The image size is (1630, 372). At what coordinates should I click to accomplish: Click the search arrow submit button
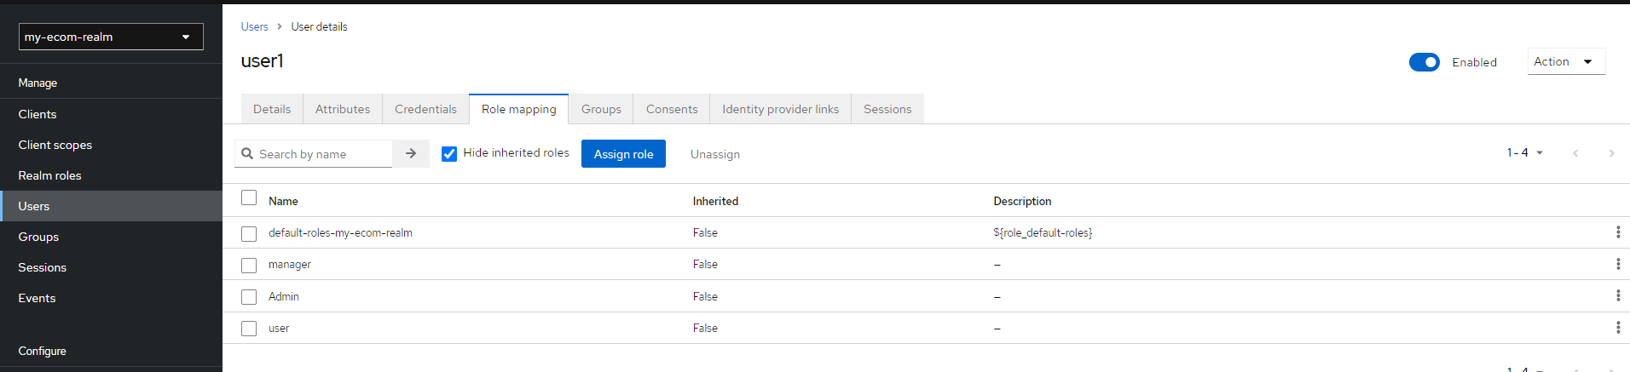tap(411, 154)
